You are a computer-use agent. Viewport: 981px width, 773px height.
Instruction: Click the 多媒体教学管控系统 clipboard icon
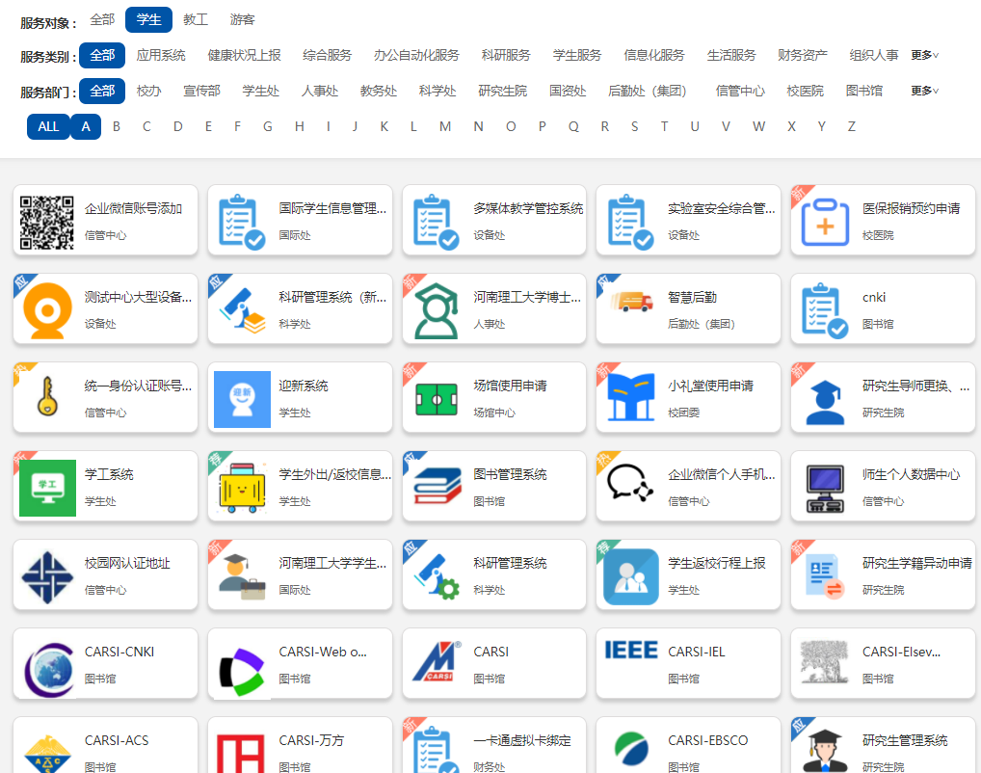coord(437,223)
